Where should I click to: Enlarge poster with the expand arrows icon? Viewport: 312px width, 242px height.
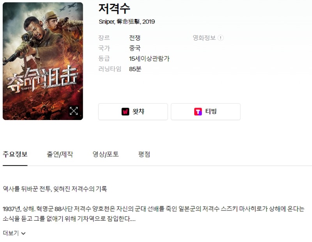pos(74,111)
